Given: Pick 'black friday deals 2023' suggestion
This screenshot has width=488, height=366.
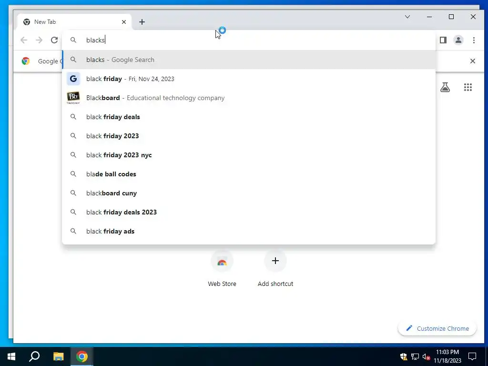Looking at the screenshot, I should pyautogui.click(x=249, y=212).
